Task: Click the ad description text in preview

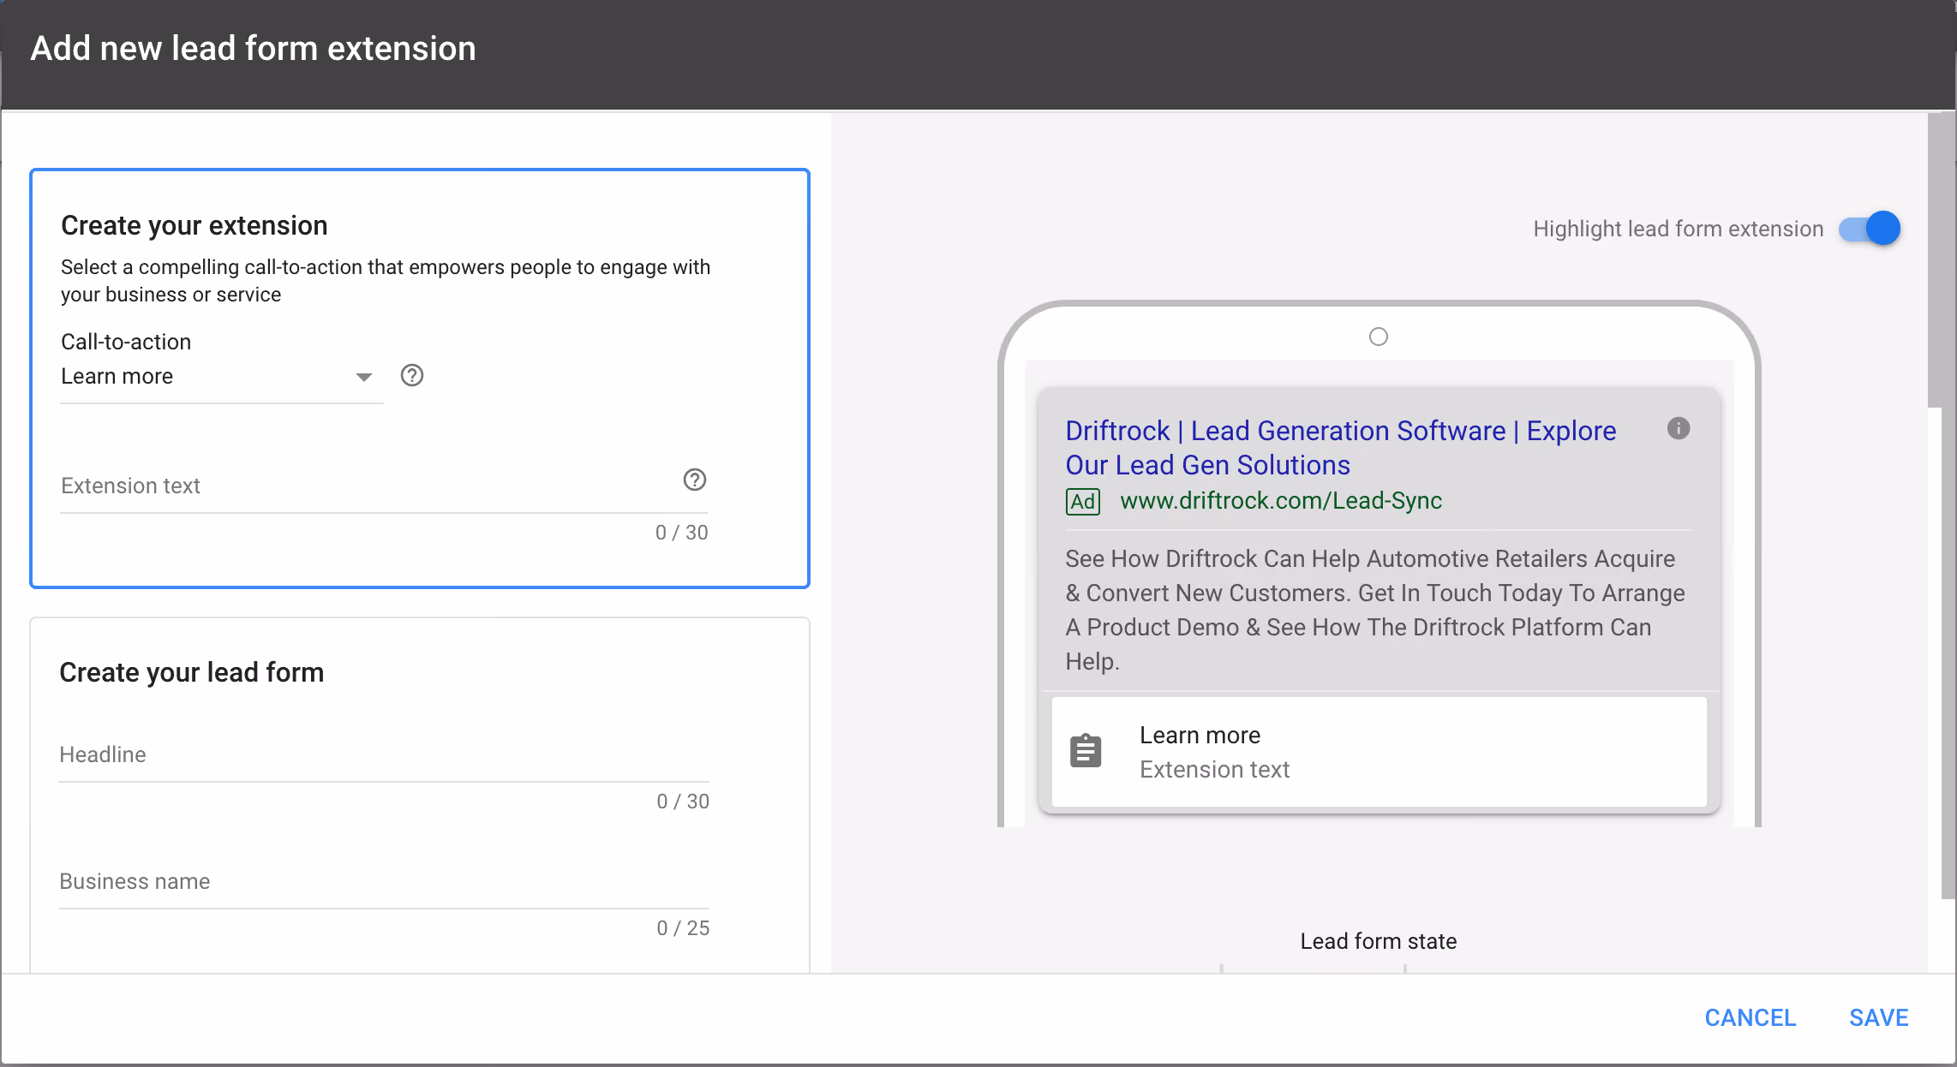Action: coord(1375,610)
